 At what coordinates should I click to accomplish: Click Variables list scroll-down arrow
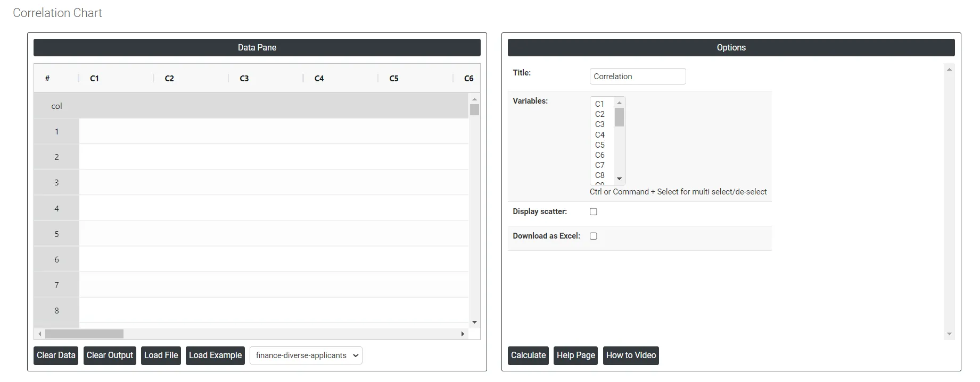[619, 179]
